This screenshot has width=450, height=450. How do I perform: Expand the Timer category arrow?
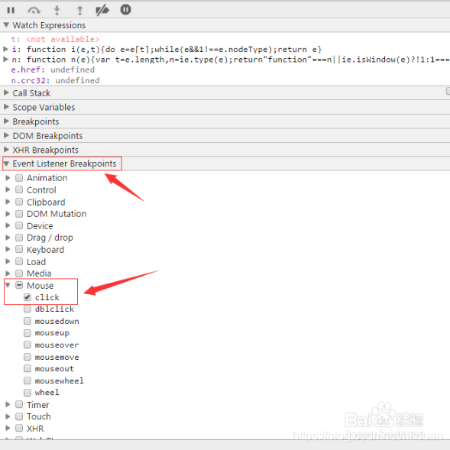coord(8,405)
